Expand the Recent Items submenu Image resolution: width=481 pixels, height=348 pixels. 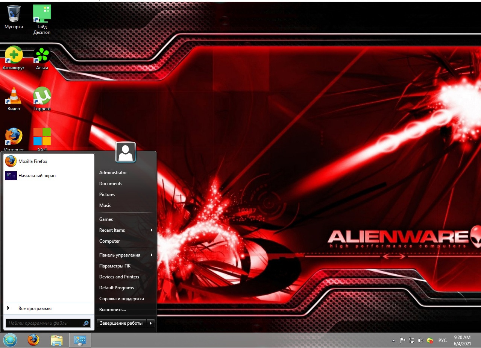[126, 230]
